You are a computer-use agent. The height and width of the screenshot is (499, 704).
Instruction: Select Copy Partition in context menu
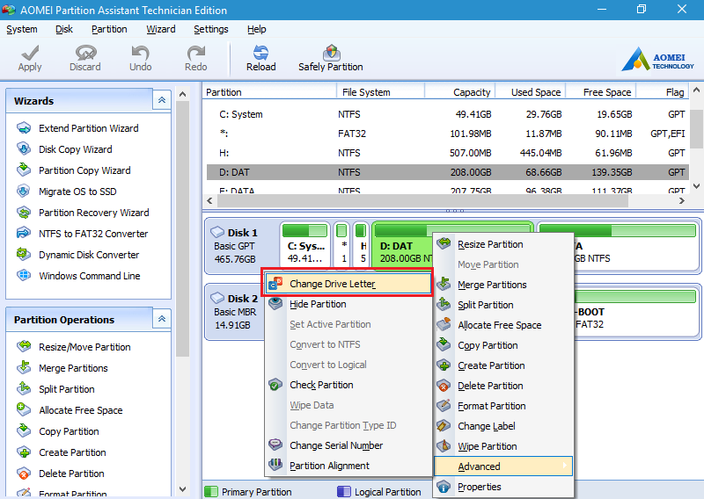coord(503,345)
